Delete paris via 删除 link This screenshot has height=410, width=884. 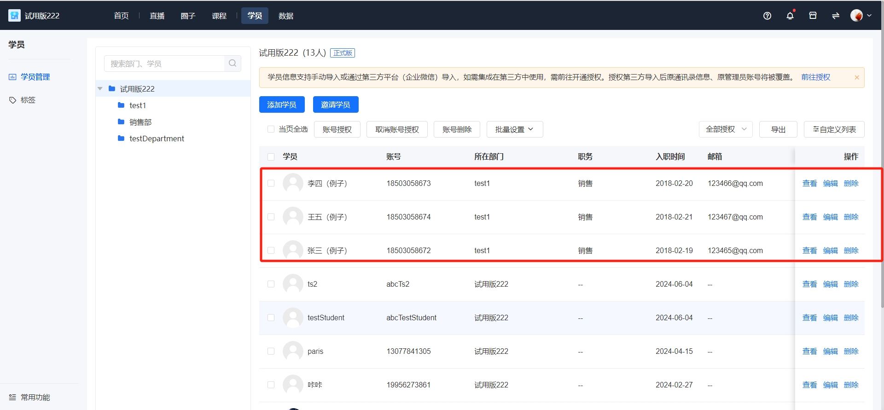tap(851, 351)
